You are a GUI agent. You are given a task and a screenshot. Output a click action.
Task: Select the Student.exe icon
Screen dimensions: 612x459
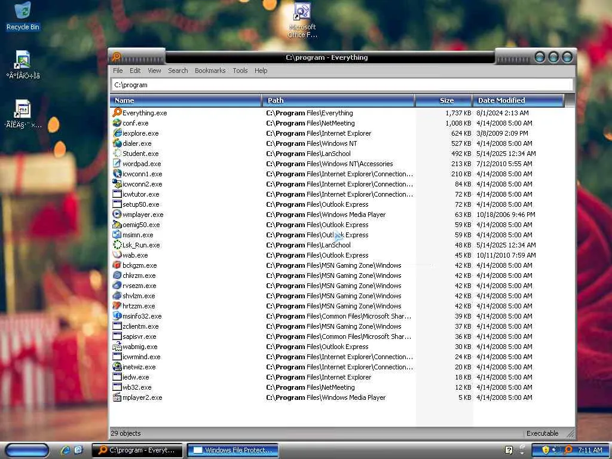(117, 154)
